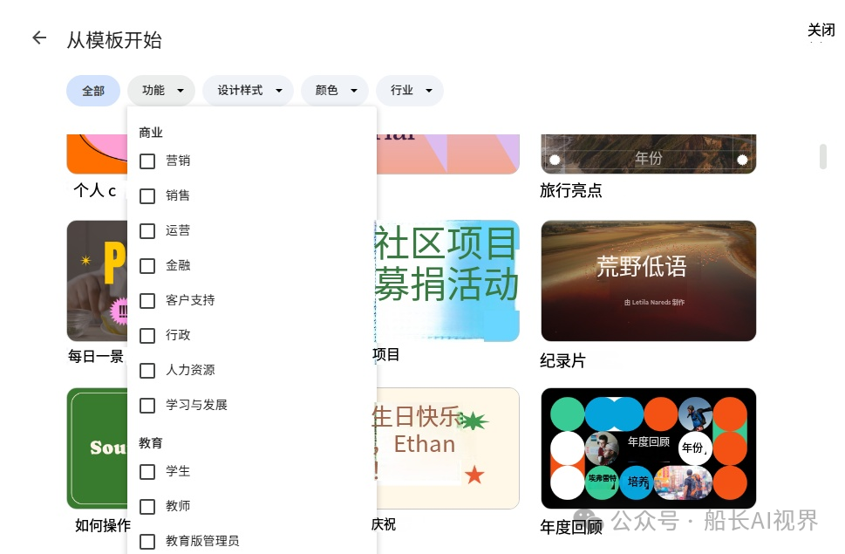Click the 庆祝 template label

(384, 524)
